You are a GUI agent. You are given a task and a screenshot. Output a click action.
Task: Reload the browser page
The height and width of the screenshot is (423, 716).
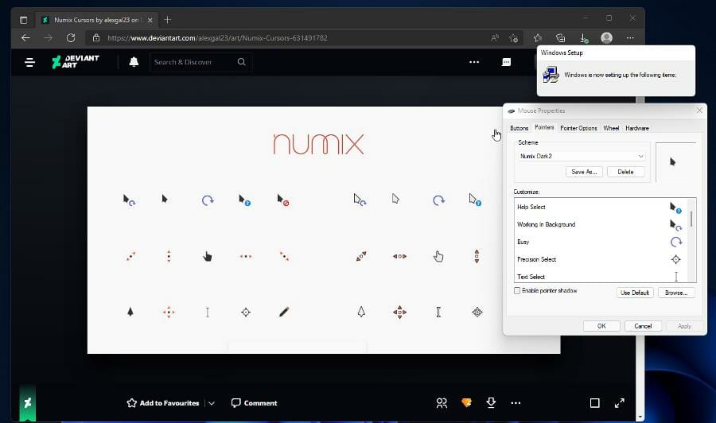click(71, 38)
